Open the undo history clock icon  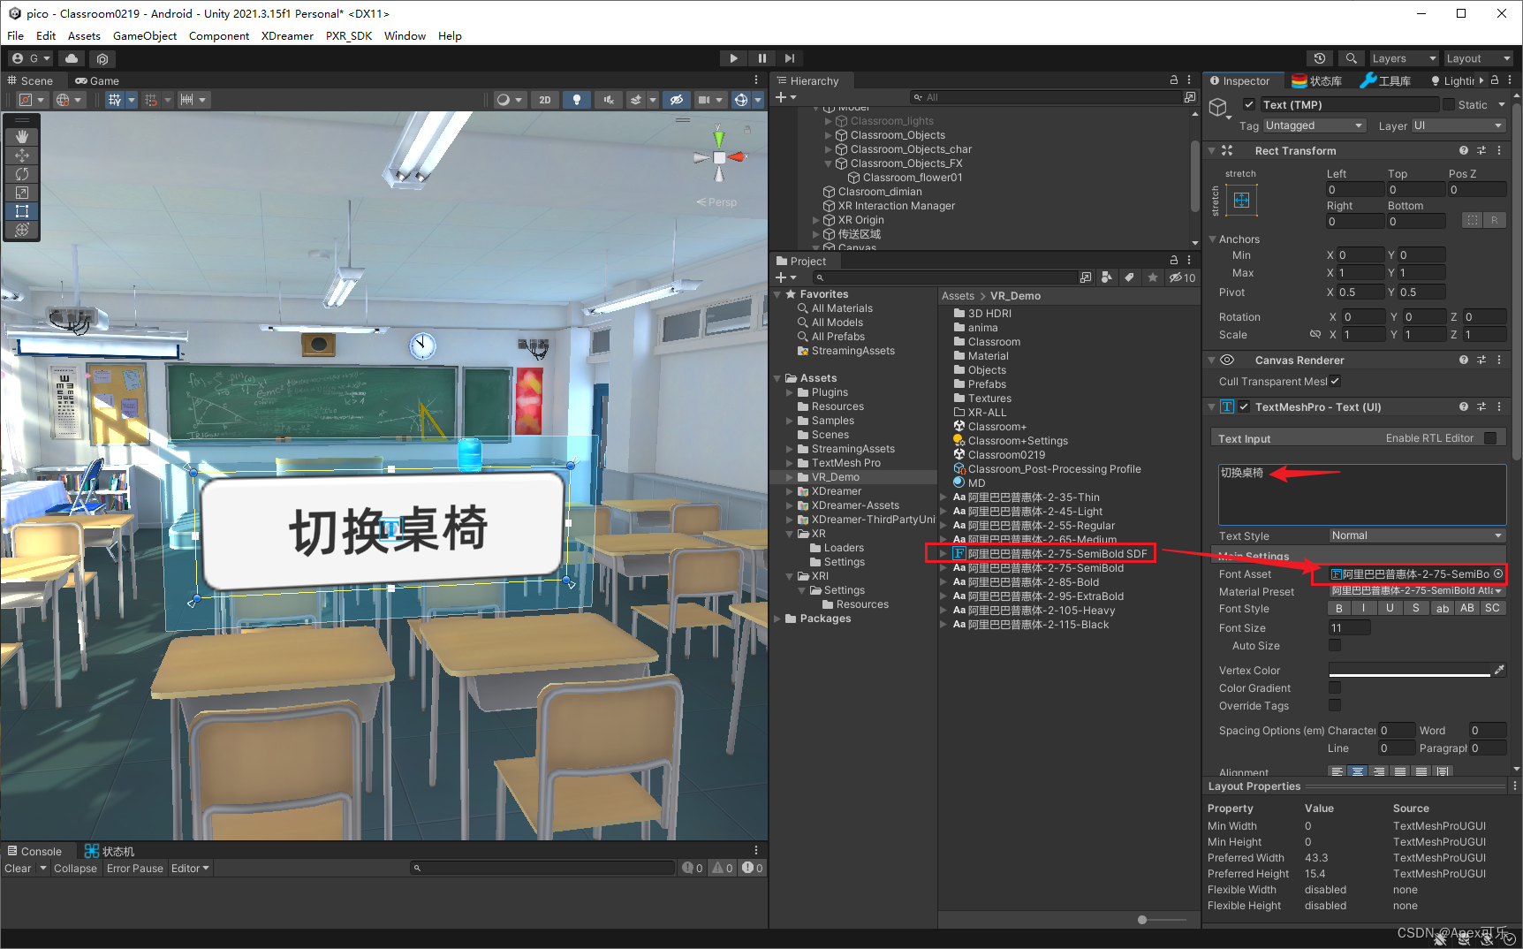[x=1320, y=58]
